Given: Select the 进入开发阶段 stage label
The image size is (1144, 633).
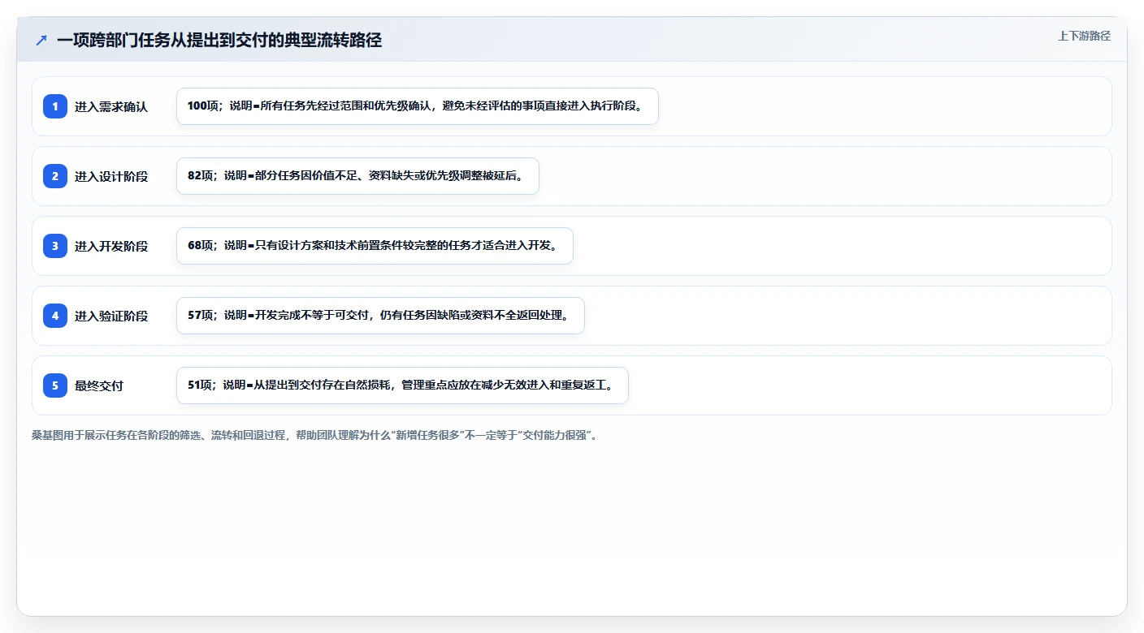Looking at the screenshot, I should pyautogui.click(x=111, y=246).
